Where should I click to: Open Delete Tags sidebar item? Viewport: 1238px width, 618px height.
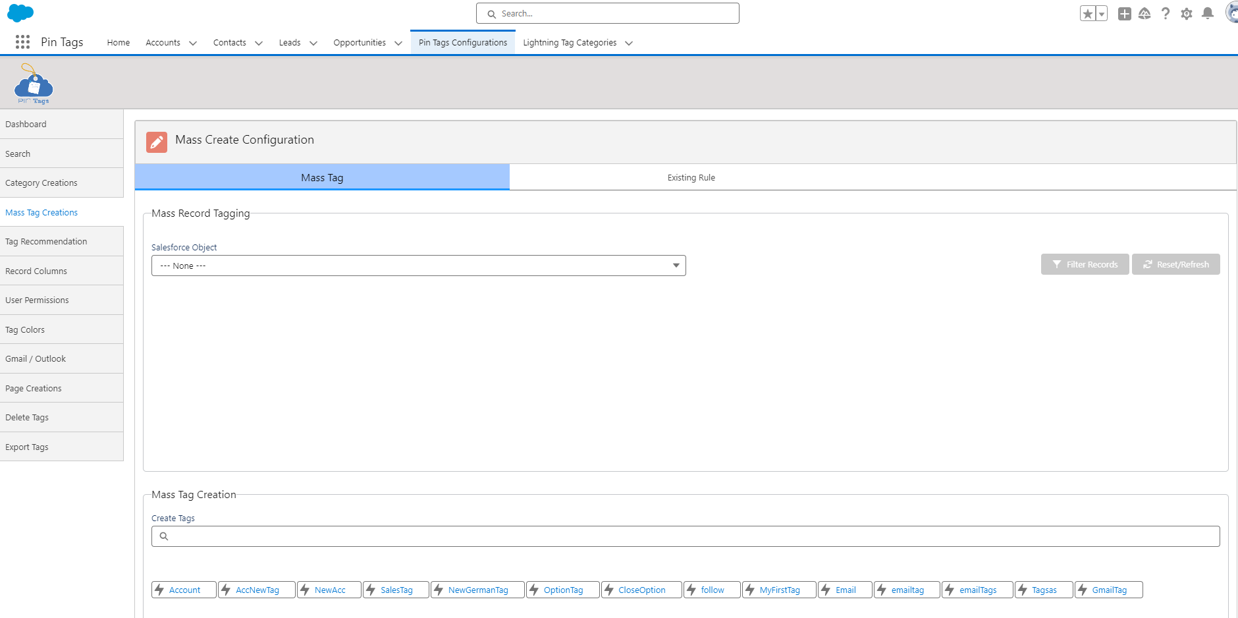pyautogui.click(x=62, y=417)
